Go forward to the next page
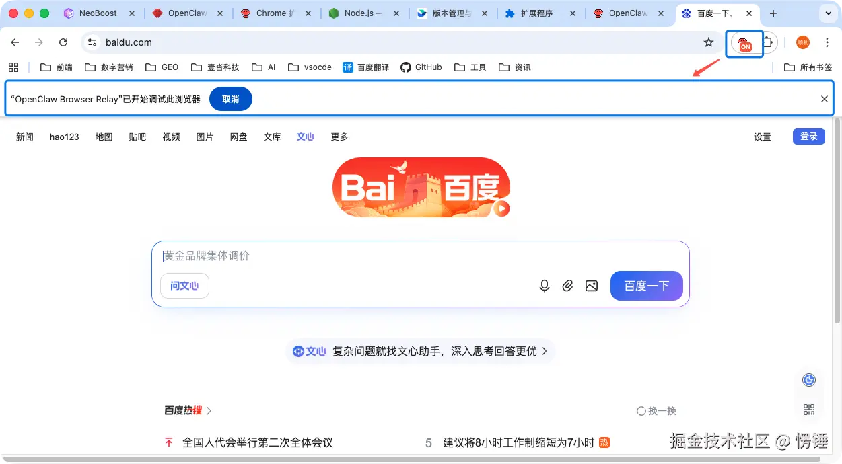842x464 pixels. [x=39, y=42]
